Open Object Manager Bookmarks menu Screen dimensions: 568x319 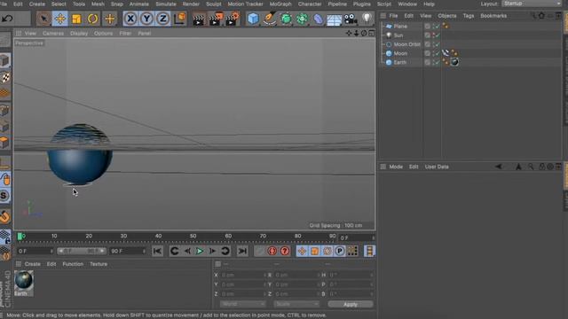click(x=493, y=16)
